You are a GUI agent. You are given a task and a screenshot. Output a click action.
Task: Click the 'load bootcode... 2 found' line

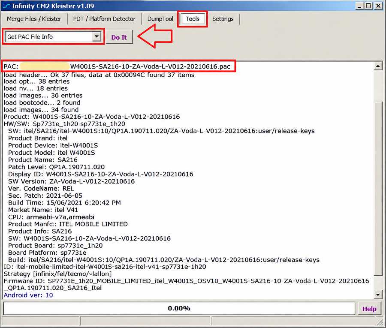click(x=42, y=102)
